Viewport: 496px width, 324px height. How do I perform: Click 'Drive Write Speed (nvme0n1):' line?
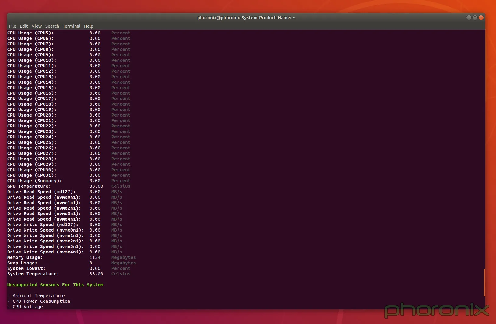click(65, 230)
